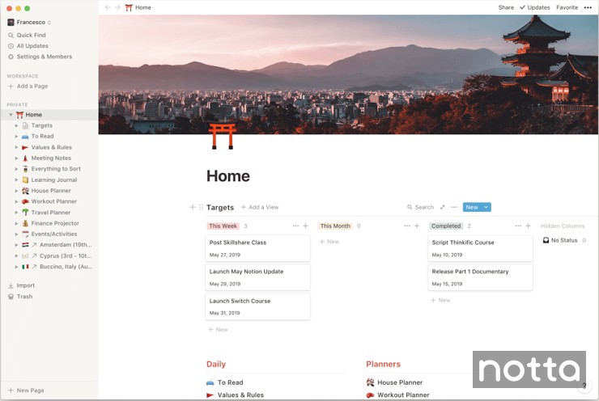Click the Share button
This screenshot has width=599, height=401.
[x=506, y=7]
